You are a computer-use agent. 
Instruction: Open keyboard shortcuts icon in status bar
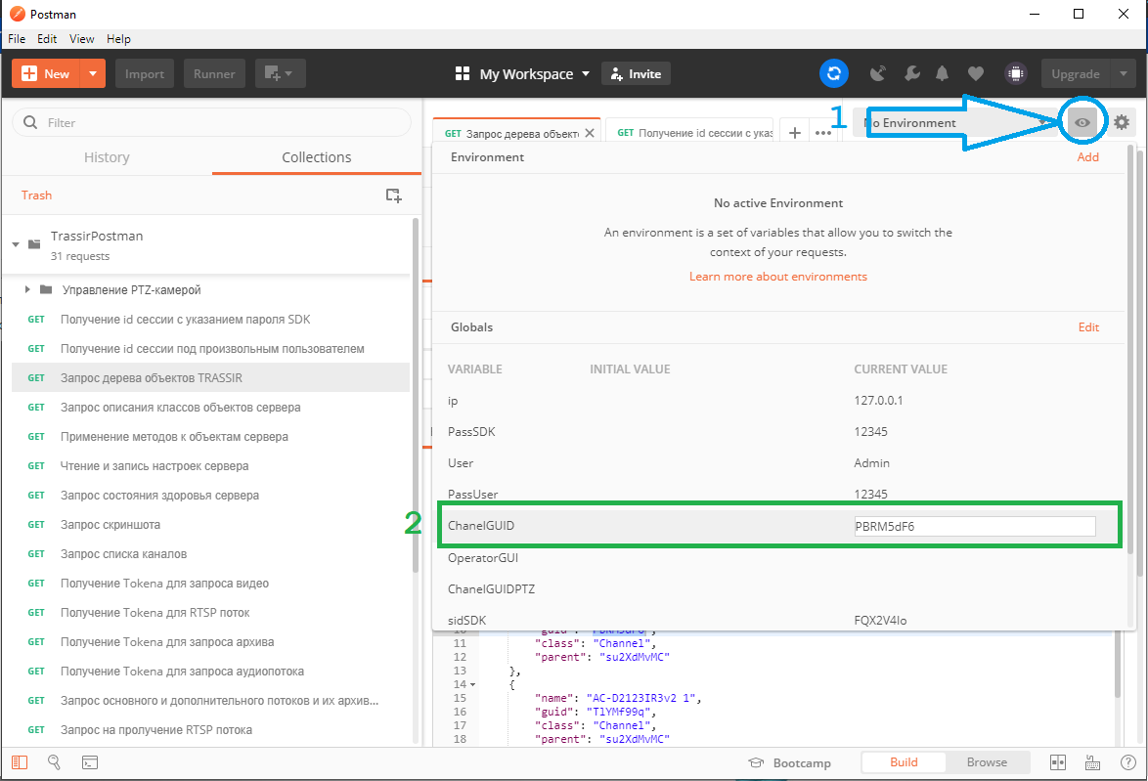(1092, 762)
